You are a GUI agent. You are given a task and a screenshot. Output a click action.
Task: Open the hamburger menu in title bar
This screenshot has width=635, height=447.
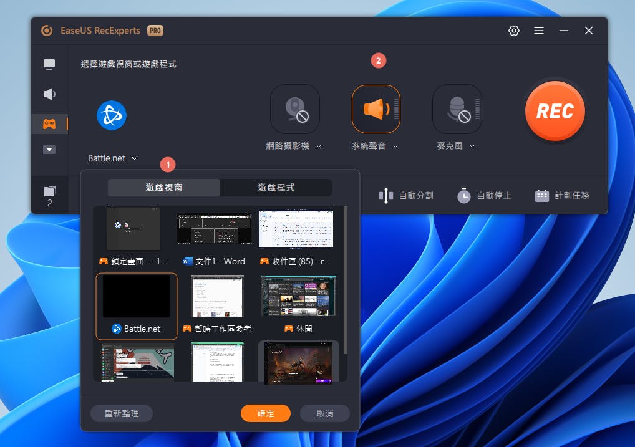538,31
